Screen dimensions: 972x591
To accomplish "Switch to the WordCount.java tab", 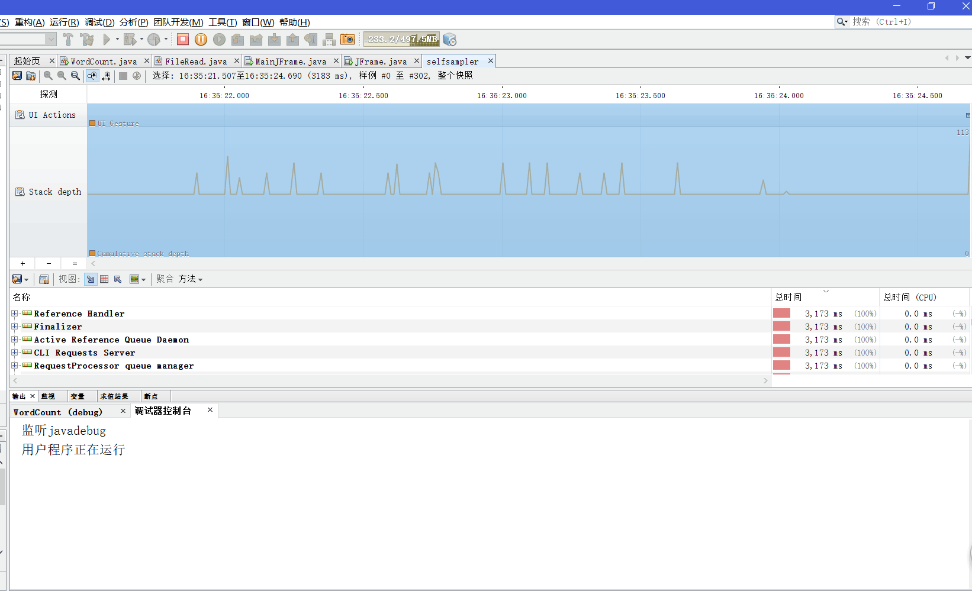I will 104,61.
